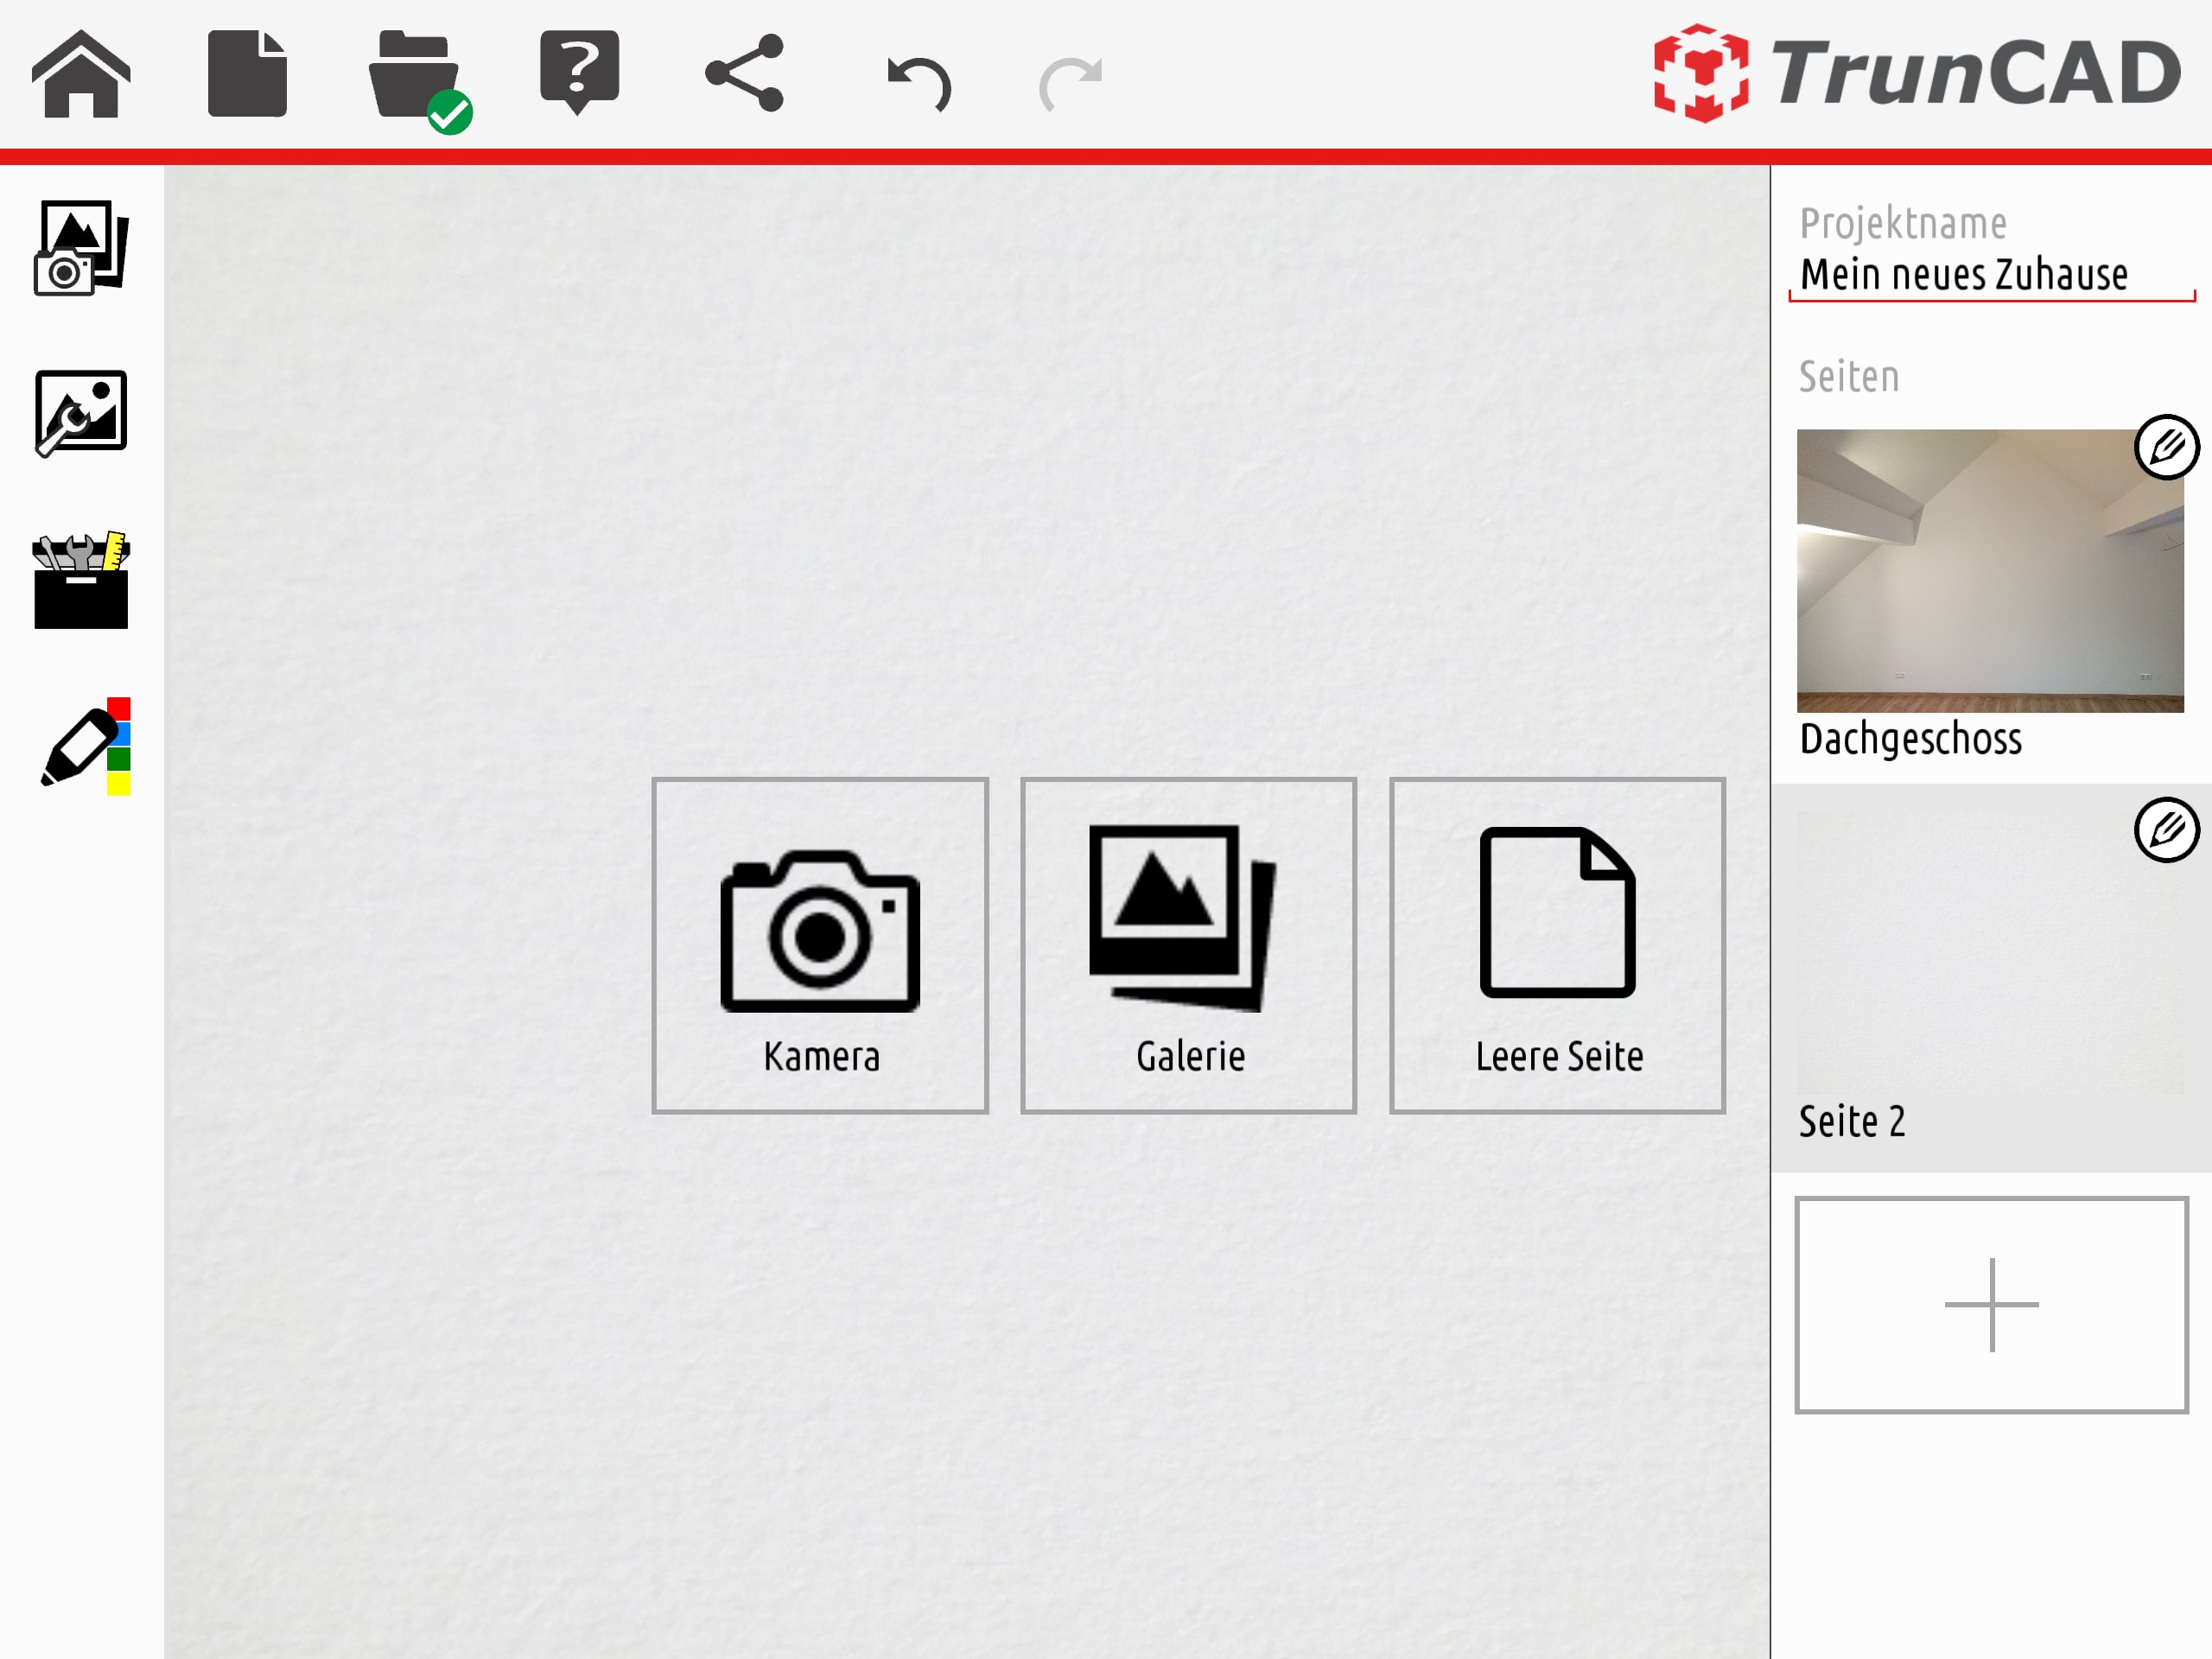2212x1659 pixels.
Task: Open the help question-mark icon
Action: (x=579, y=70)
